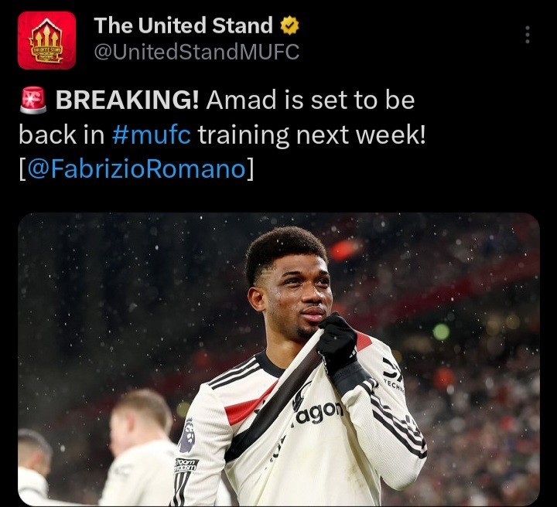Viewport: 557px width, 507px height.
Task: Open the three-dot more options menu
Action: 528,35
